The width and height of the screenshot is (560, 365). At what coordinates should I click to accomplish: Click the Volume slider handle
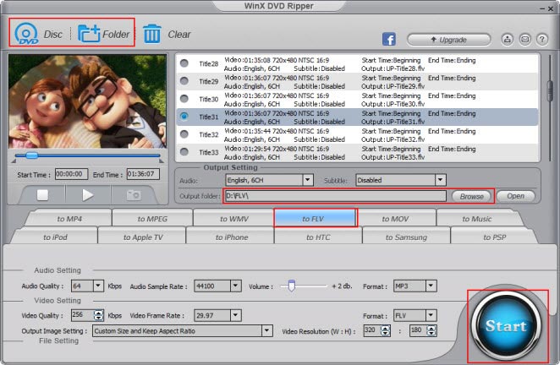(x=292, y=286)
